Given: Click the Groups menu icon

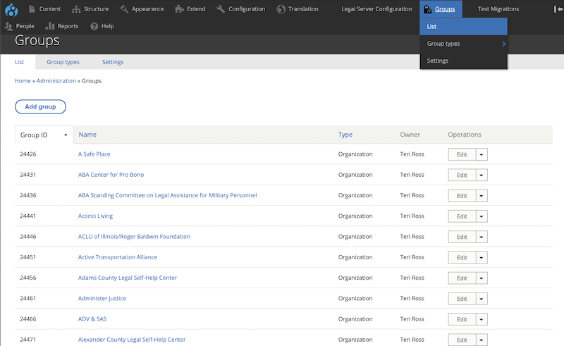Looking at the screenshot, I should 428,9.
